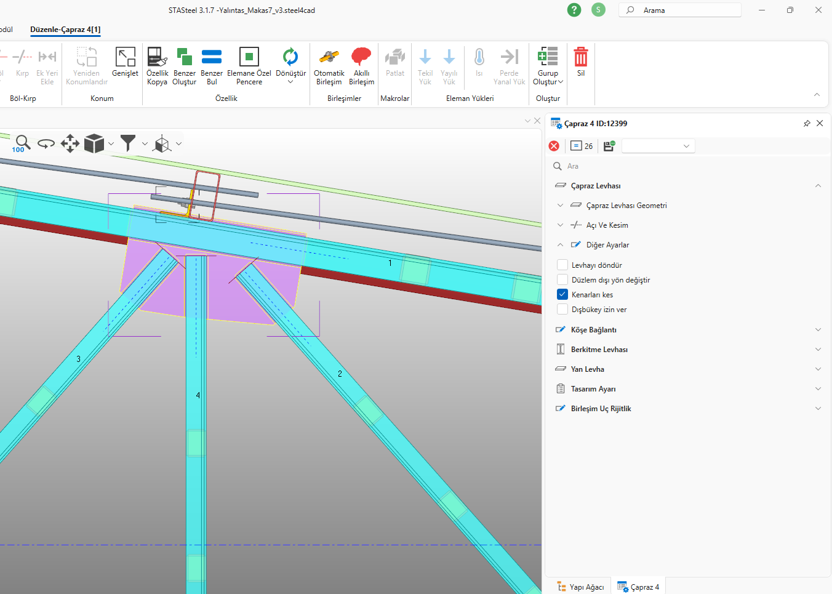Tick the Dışbükey izin ver checkbox
832x594 pixels.
(562, 310)
